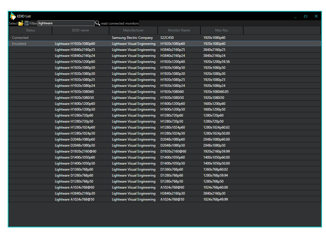Select EDID name "Lightware H1920x1200p60"
This screenshot has height=248, width=326.
(x=75, y=62)
